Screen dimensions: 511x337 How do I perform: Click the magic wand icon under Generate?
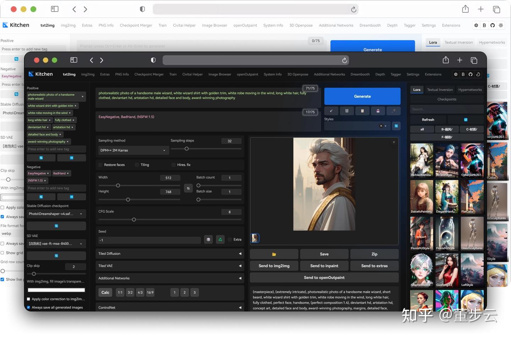point(393,111)
